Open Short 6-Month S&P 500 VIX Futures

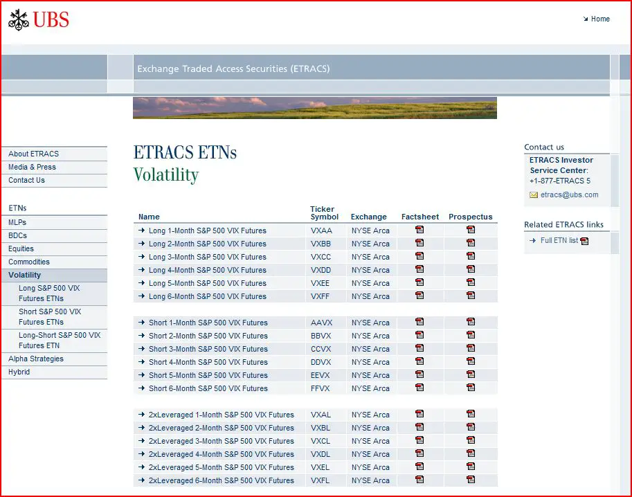[208, 388]
